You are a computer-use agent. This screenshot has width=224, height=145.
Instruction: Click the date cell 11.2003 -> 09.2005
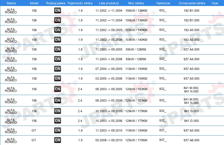pos(109,49)
